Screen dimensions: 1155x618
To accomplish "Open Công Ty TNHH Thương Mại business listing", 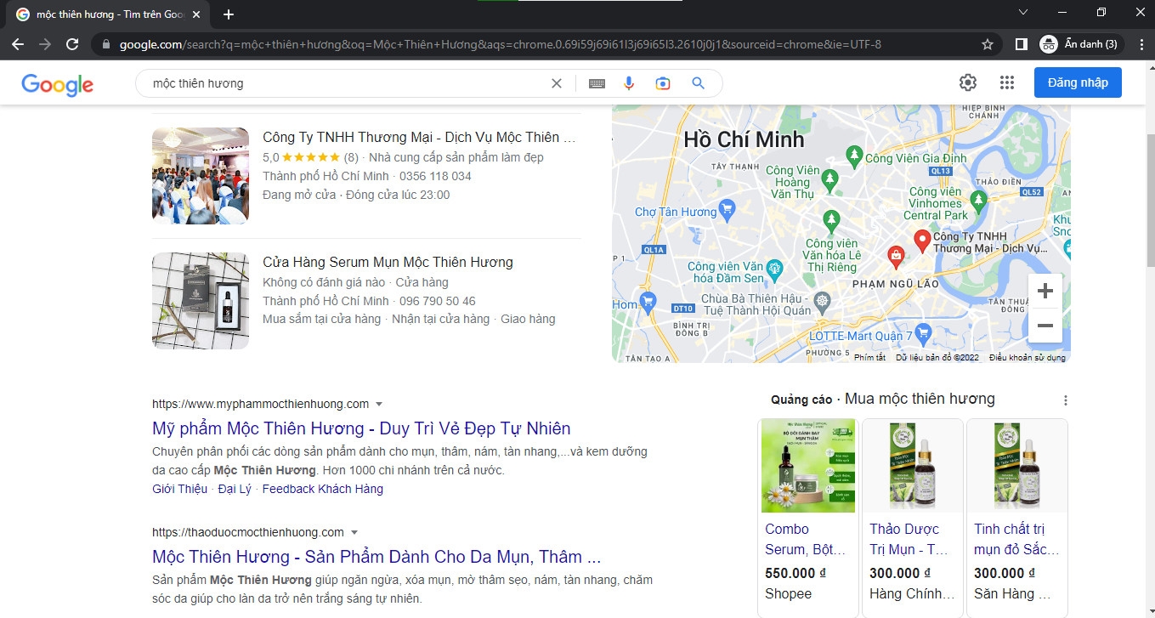I will tap(419, 137).
